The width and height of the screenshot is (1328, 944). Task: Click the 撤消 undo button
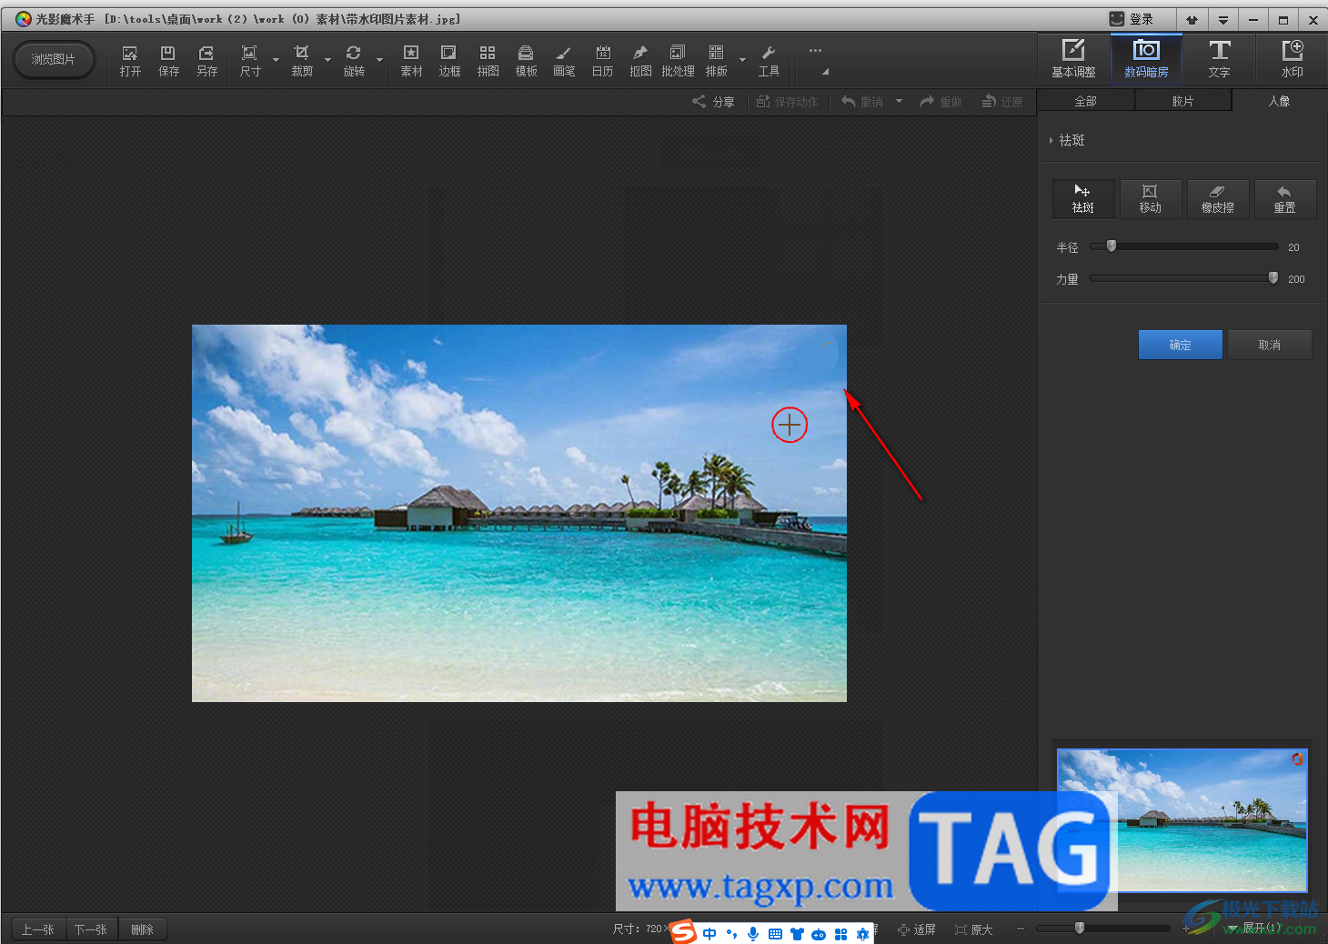point(862,102)
